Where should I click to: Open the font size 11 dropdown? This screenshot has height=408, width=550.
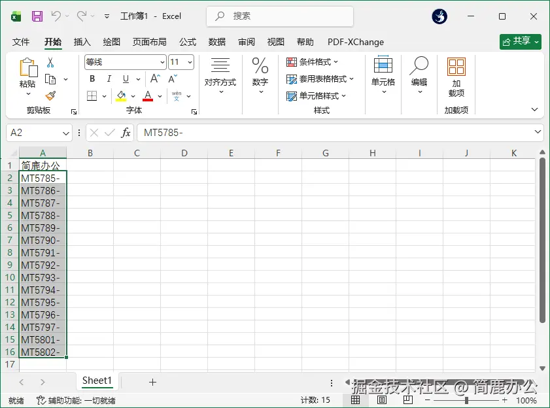(190, 63)
